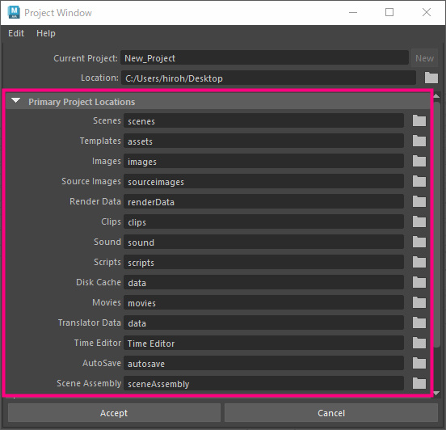Open folder browser for Templates row

(419, 141)
